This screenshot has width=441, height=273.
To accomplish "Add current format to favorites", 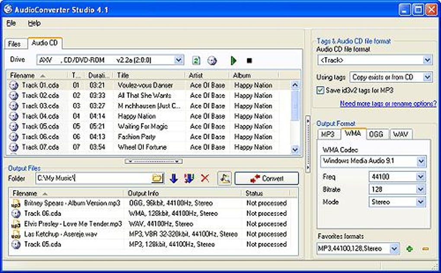I will 409,249.
